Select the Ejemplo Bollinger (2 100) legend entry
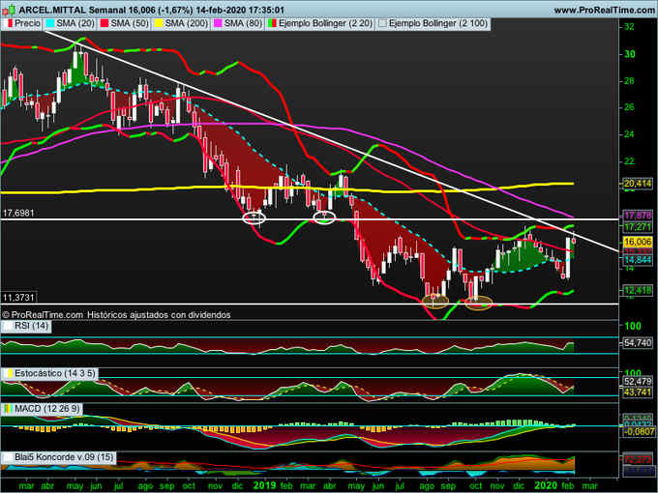658x493 pixels. [434, 23]
